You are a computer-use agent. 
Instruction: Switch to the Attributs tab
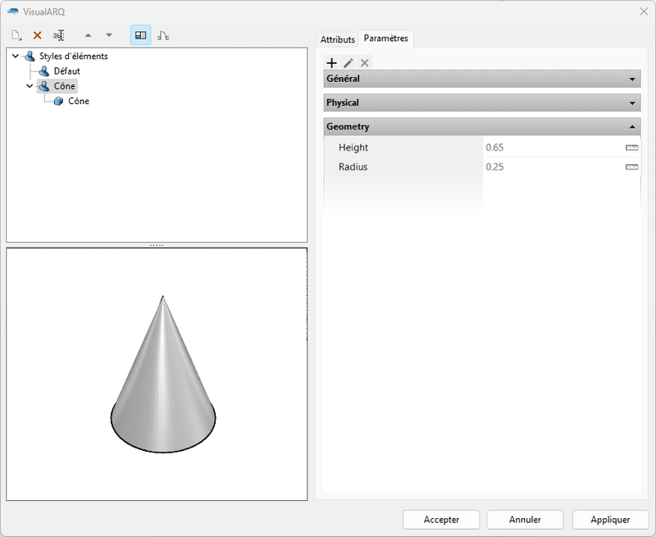pos(338,39)
